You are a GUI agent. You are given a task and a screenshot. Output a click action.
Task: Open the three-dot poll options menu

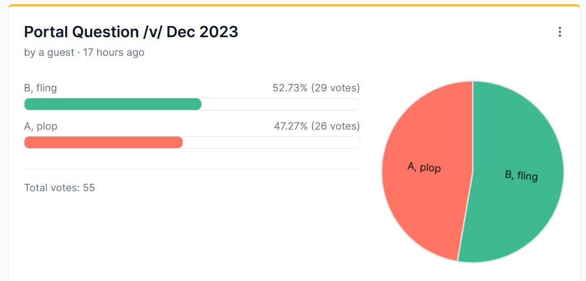pyautogui.click(x=559, y=32)
